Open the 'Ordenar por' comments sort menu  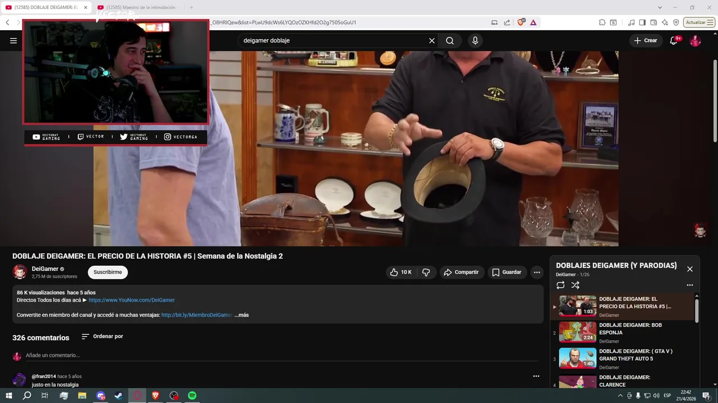pos(102,336)
